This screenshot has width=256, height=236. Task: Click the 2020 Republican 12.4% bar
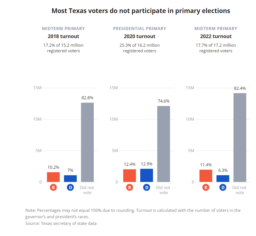click(x=129, y=176)
